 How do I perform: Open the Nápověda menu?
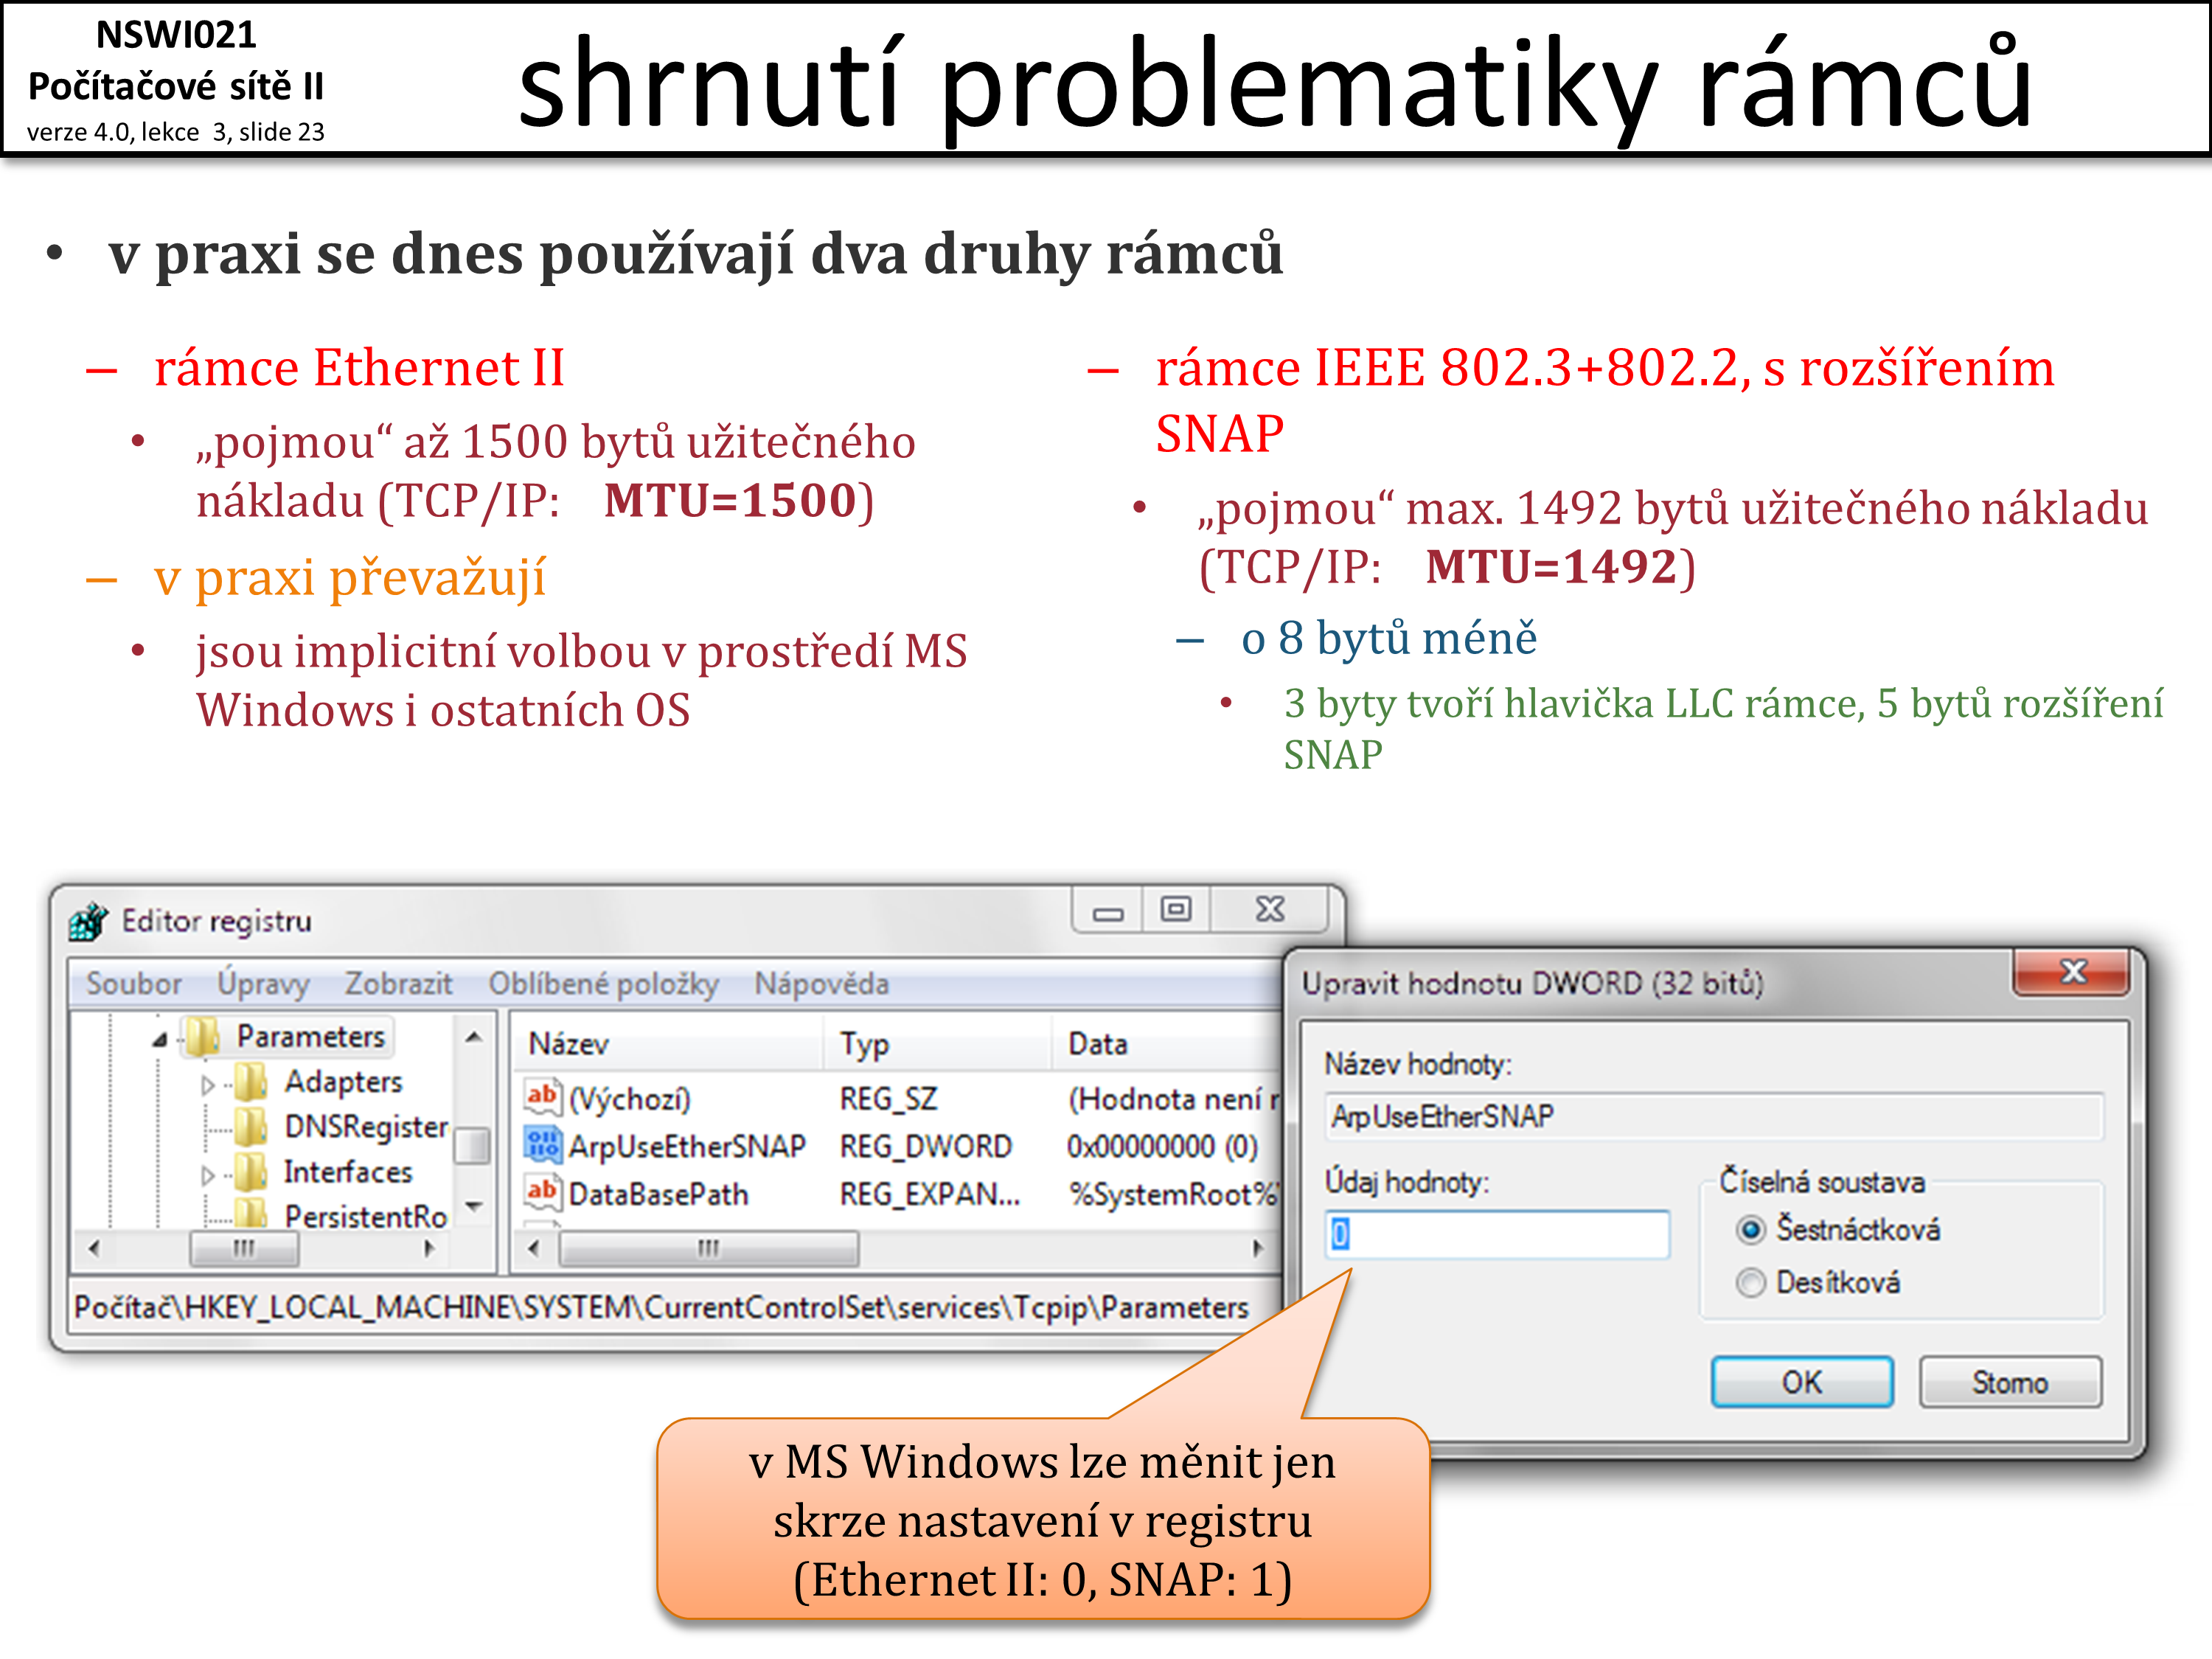click(821, 984)
